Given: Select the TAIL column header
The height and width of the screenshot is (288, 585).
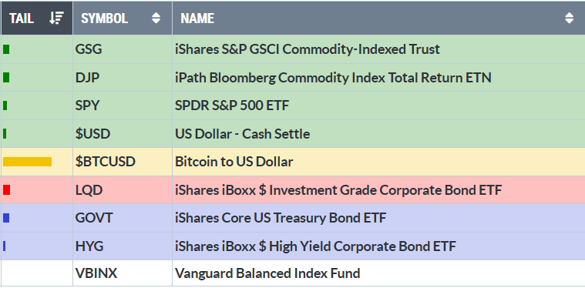Looking at the screenshot, I should point(36,18).
